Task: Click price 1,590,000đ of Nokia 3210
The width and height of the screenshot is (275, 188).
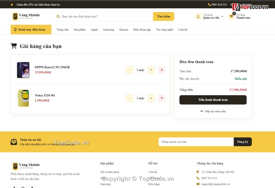Action: pos(42,101)
